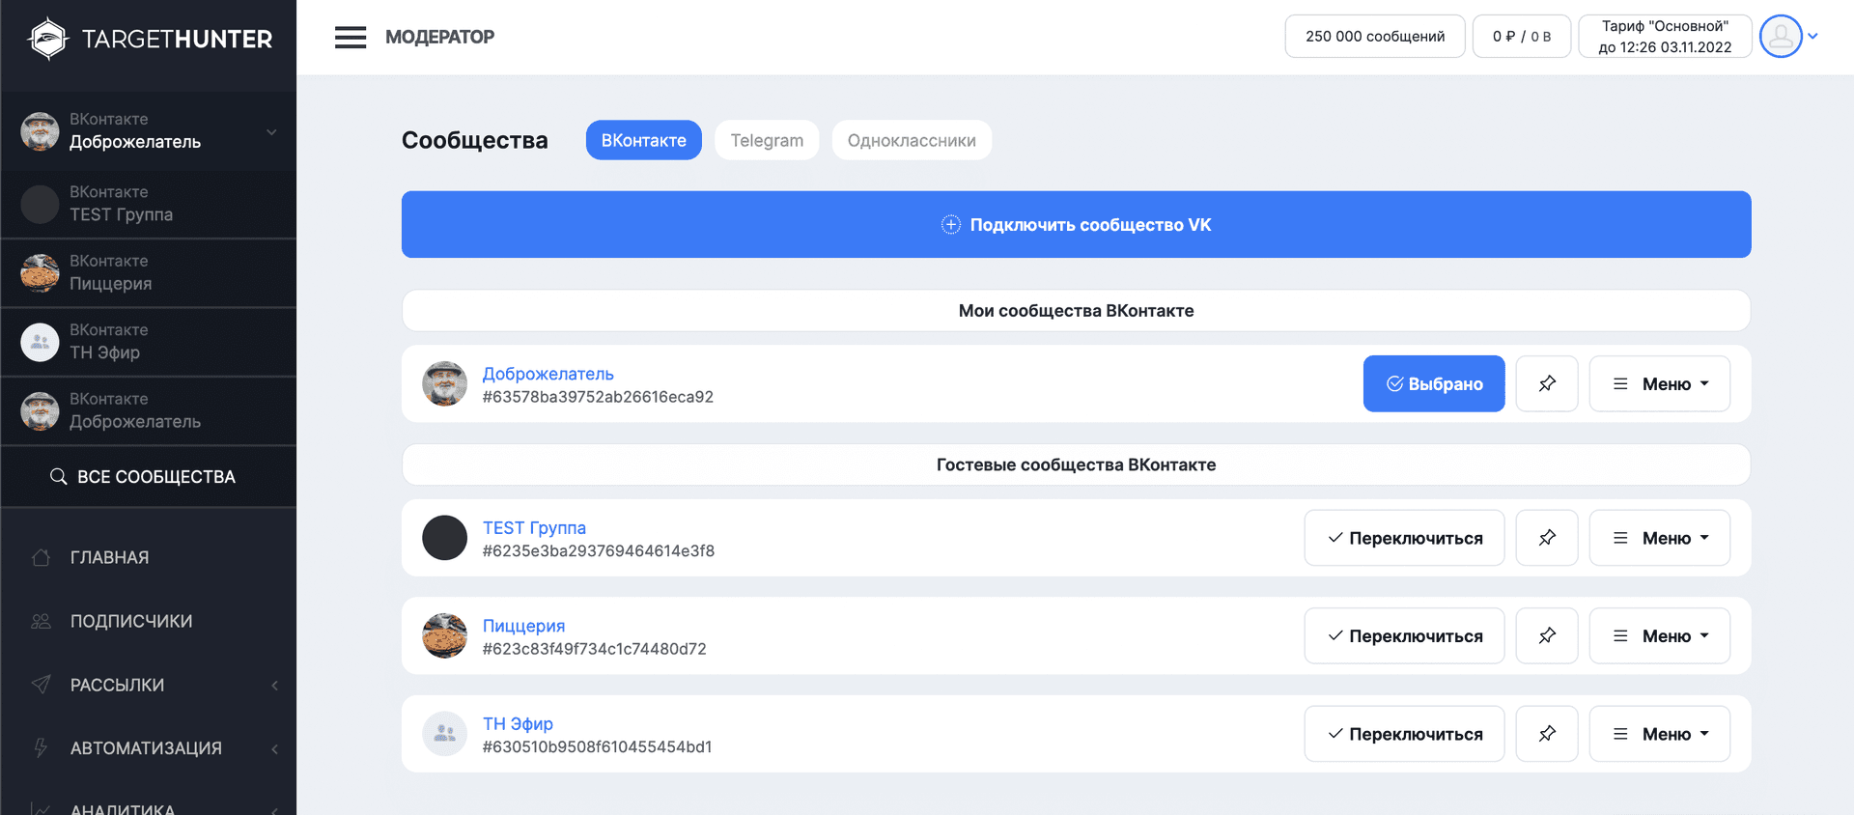Pin the TH Эфир community
This screenshot has width=1854, height=815.
pyautogui.click(x=1546, y=734)
